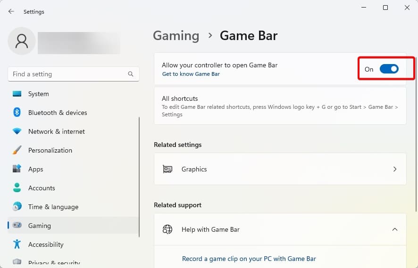Select Personalization in the sidebar
Viewport: 418px width, 268px height.
(x=73, y=150)
